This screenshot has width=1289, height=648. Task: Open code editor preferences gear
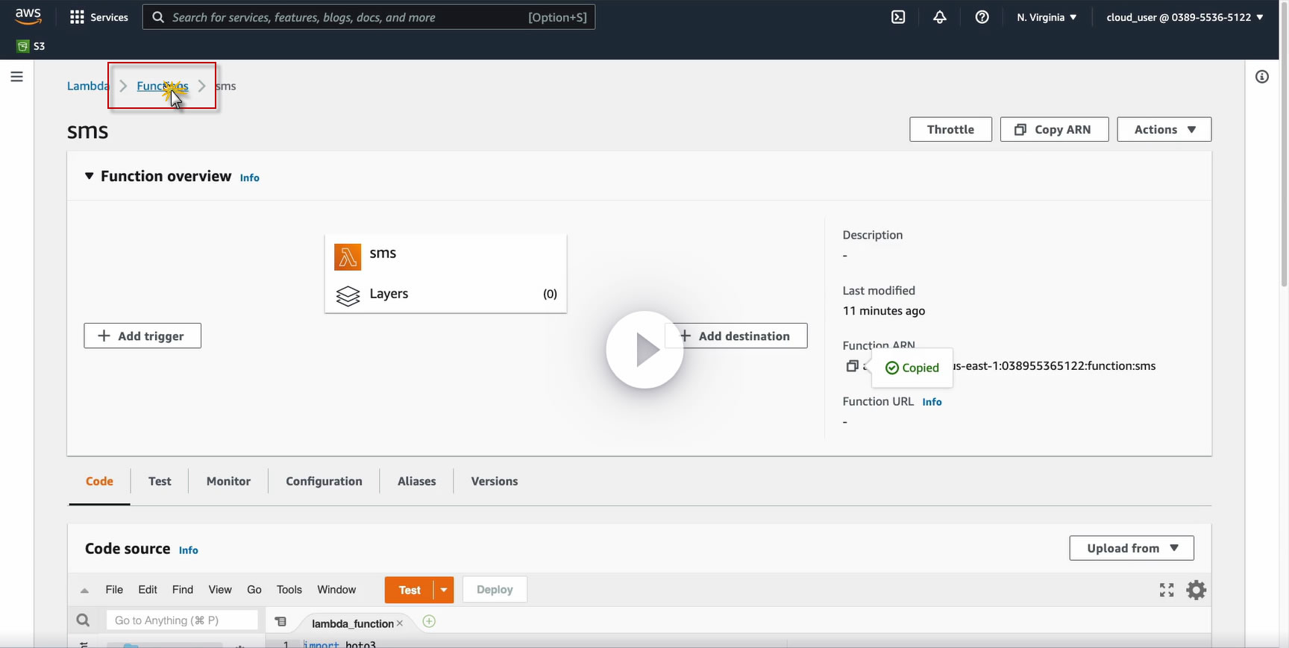pos(1197,590)
